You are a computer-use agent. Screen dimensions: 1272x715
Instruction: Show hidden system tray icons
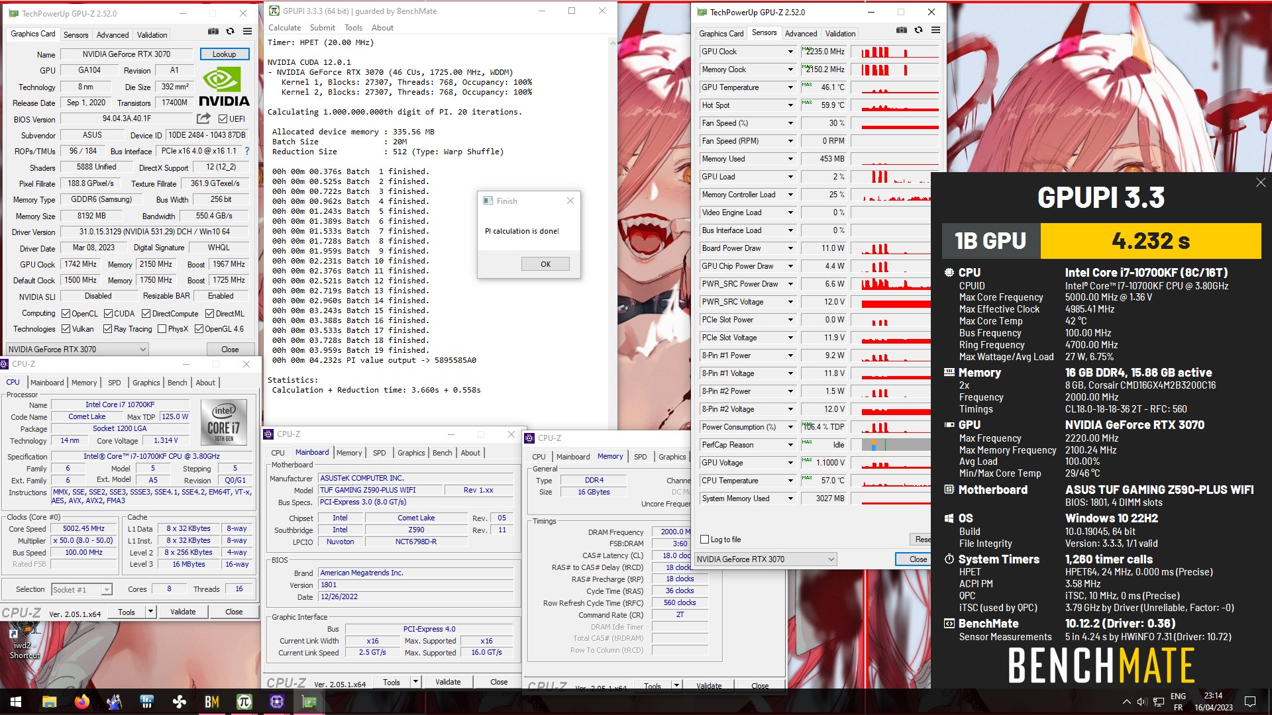tap(1126, 702)
